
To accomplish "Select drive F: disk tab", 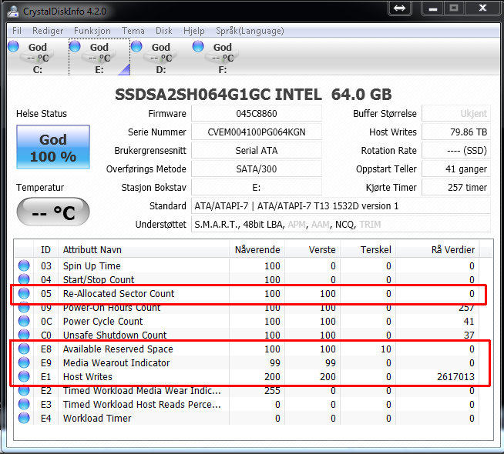I will click(223, 57).
